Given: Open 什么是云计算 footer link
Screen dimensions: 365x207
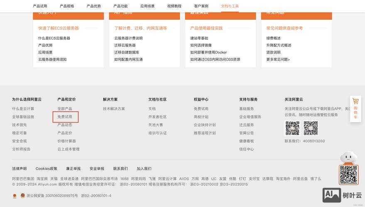Looking at the screenshot, I should (23, 108).
